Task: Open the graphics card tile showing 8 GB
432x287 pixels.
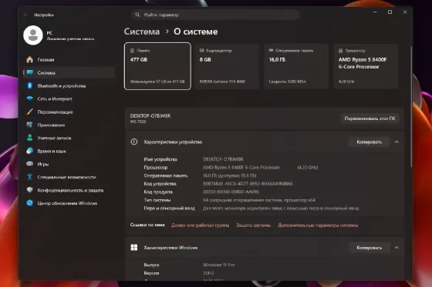Action: click(x=227, y=66)
